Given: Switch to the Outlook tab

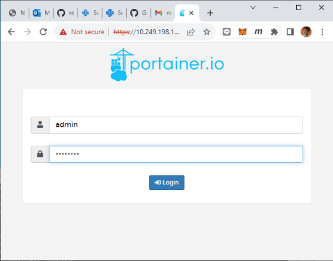Looking at the screenshot, I should pyautogui.click(x=41, y=13).
